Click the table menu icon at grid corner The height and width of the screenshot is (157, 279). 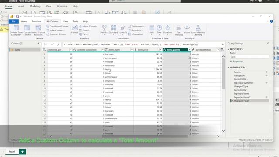tap(44, 50)
